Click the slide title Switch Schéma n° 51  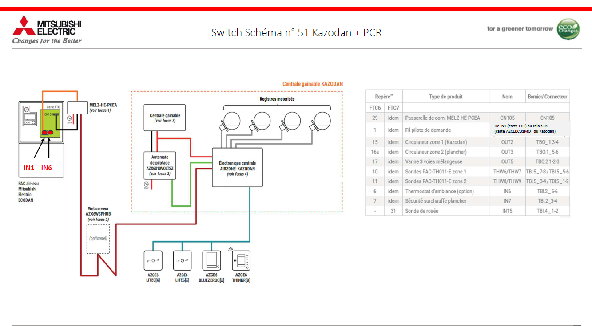(296, 32)
